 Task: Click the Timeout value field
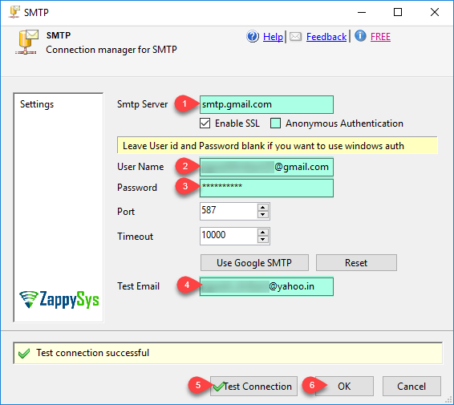[x=228, y=236]
